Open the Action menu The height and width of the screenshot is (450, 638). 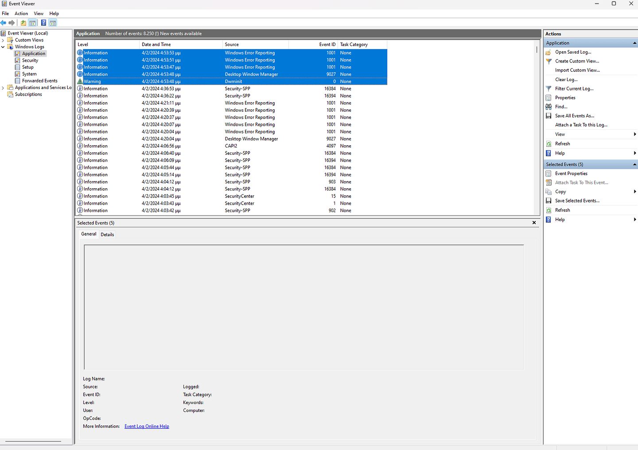click(21, 13)
